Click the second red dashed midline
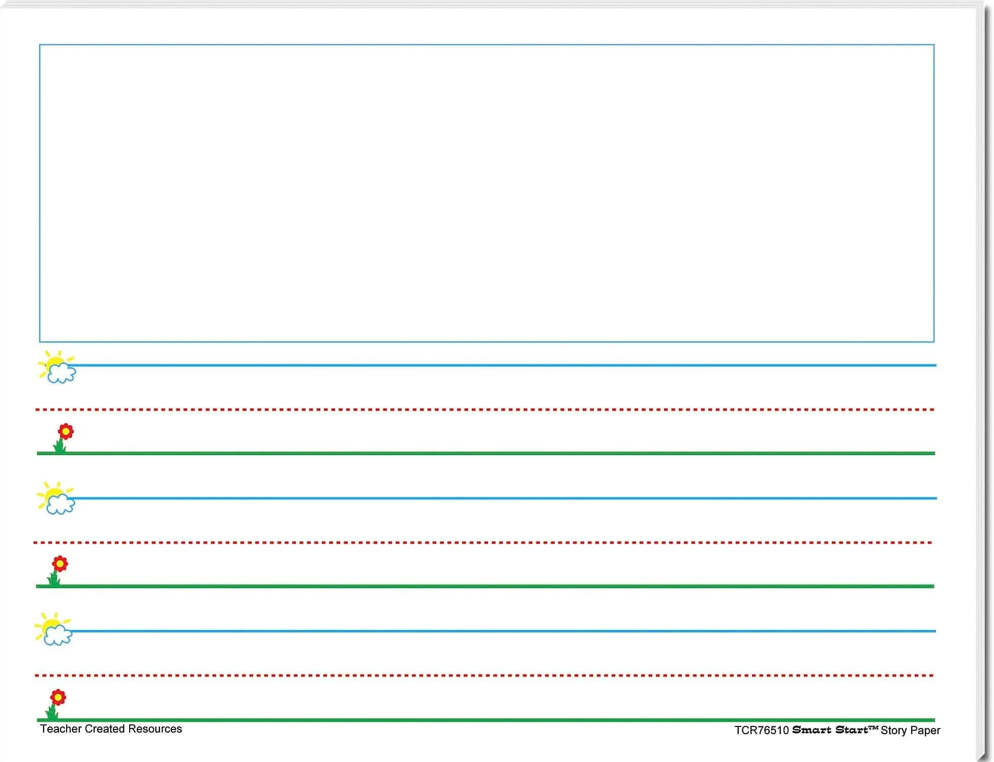994x762 pixels. (483, 543)
